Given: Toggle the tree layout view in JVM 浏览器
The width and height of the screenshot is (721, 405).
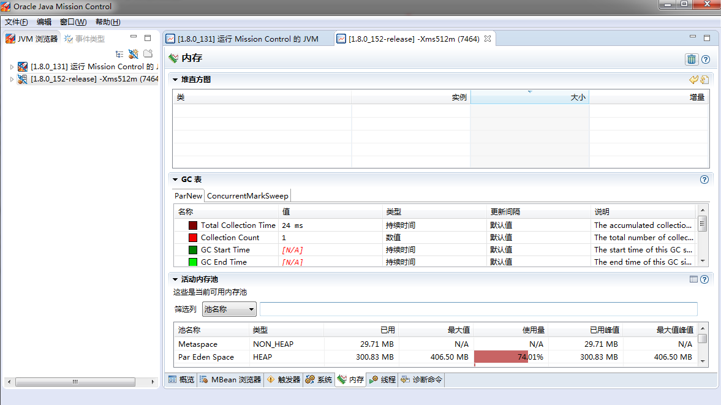Looking at the screenshot, I should pos(120,53).
